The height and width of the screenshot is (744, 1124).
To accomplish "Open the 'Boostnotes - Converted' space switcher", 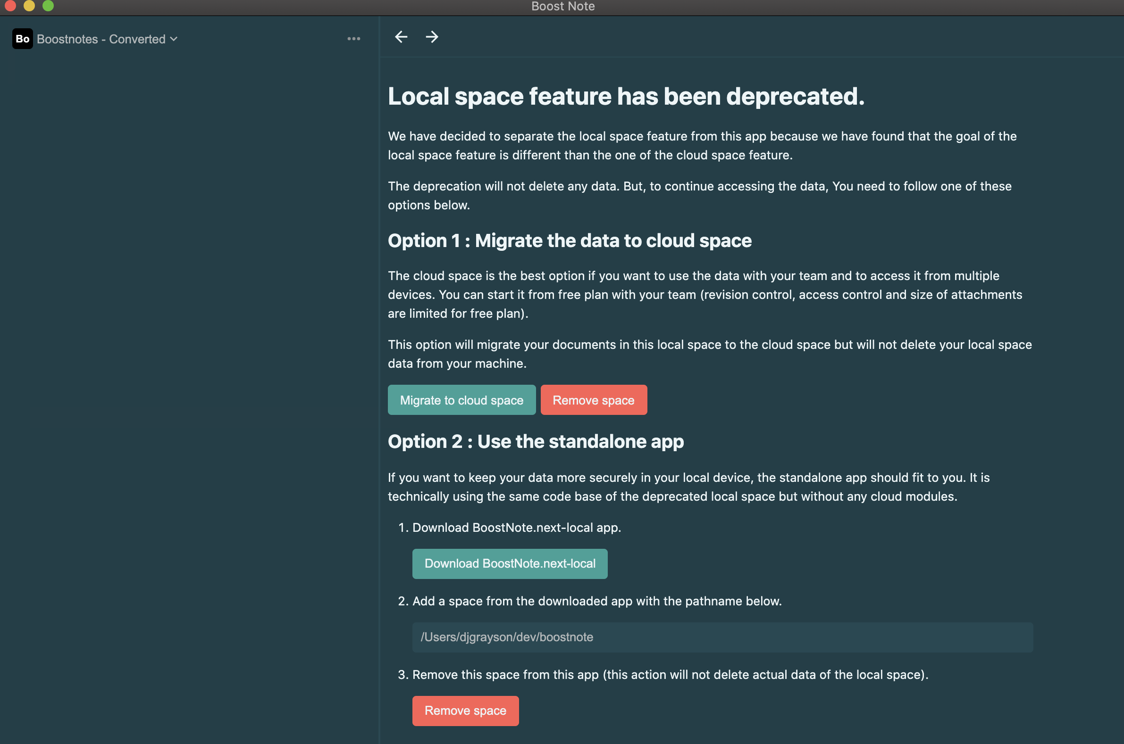I will pos(101,39).
